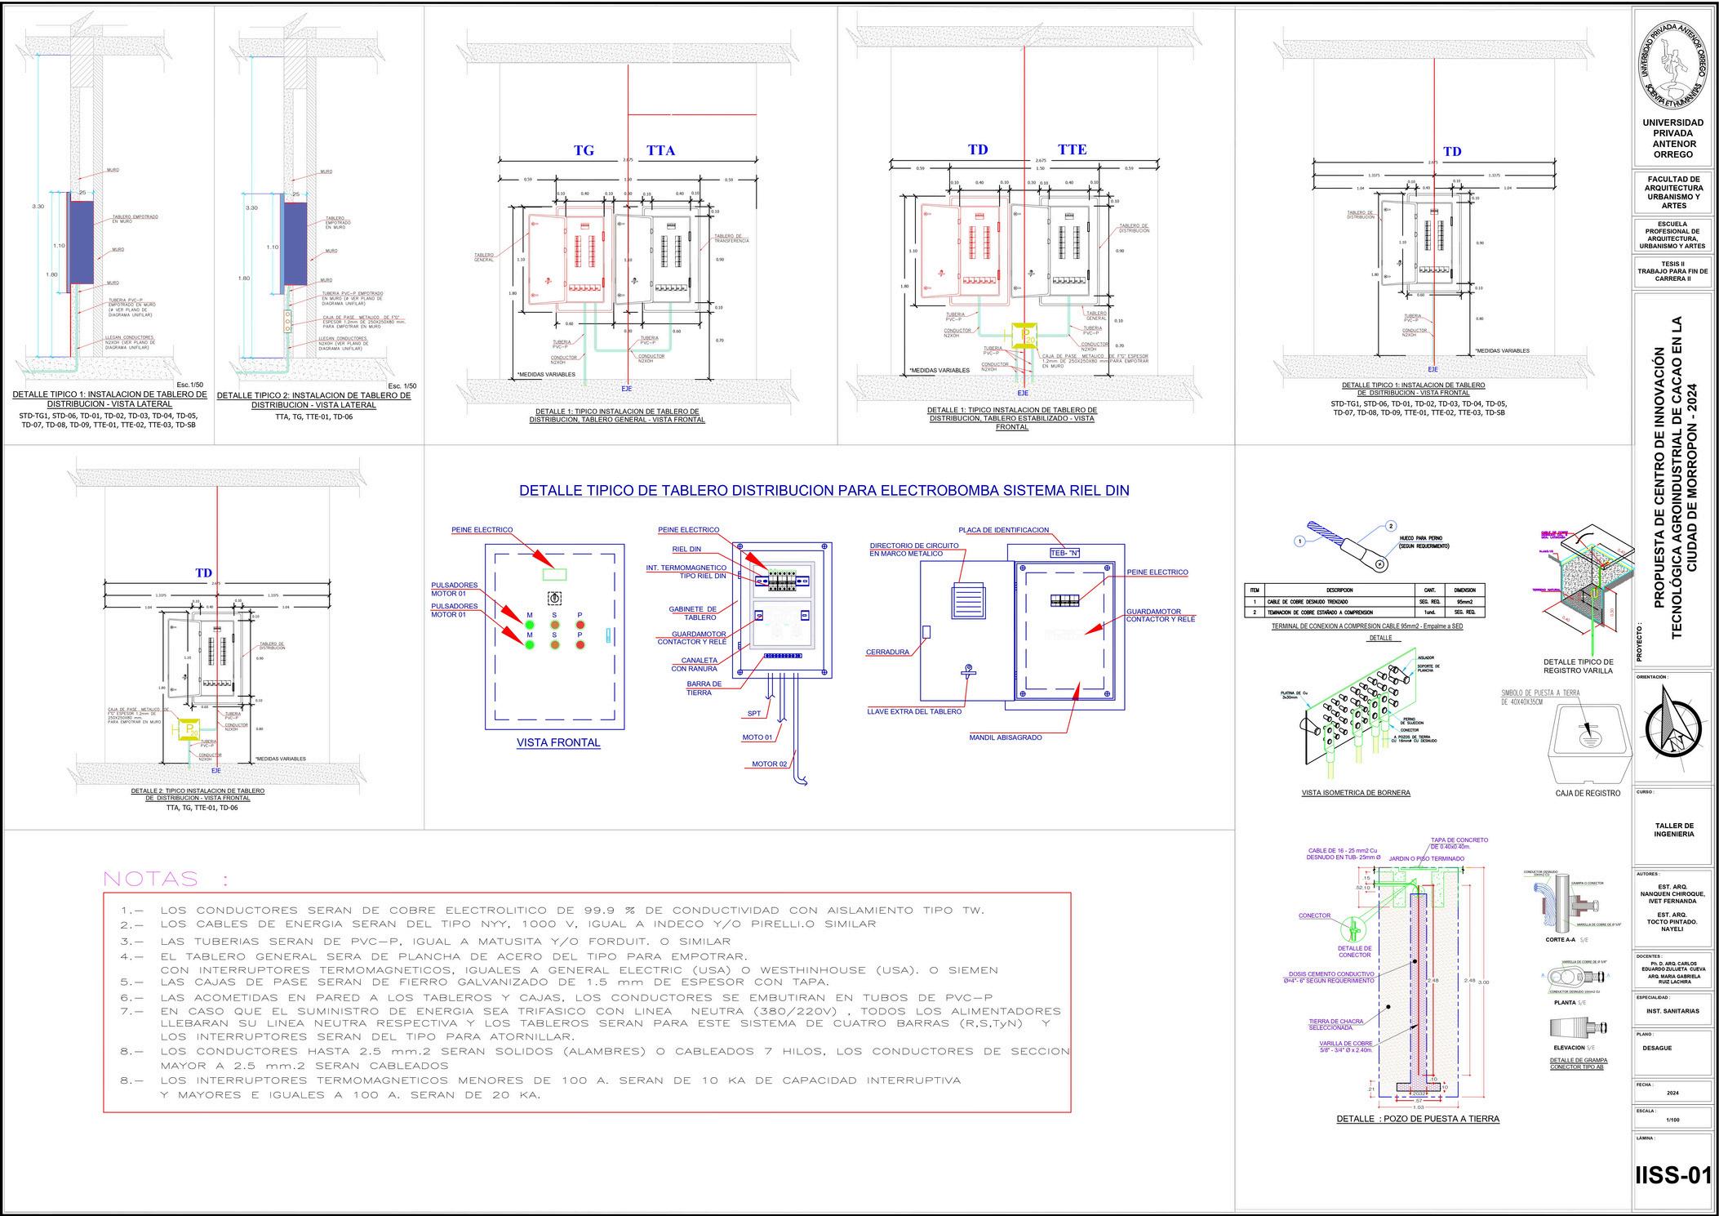Viewport: 1719px width, 1216px height.
Task: Click the TTA panel label
Action: point(660,150)
